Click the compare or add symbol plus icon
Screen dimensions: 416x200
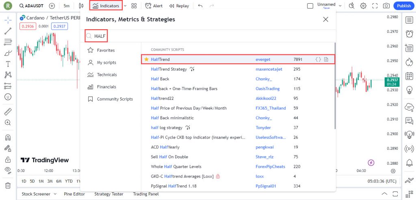coord(52,6)
